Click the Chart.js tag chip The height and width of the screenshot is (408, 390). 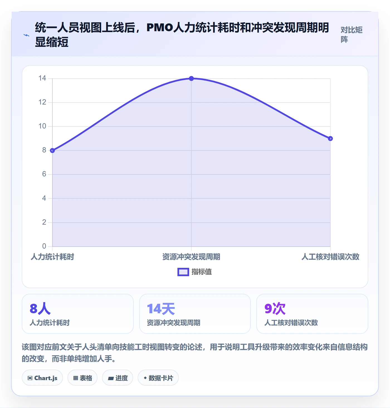tap(42, 378)
